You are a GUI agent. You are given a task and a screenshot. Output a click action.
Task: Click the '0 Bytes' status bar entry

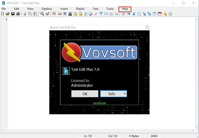click(134, 136)
